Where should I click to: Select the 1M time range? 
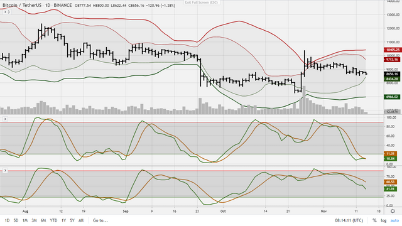(25, 220)
